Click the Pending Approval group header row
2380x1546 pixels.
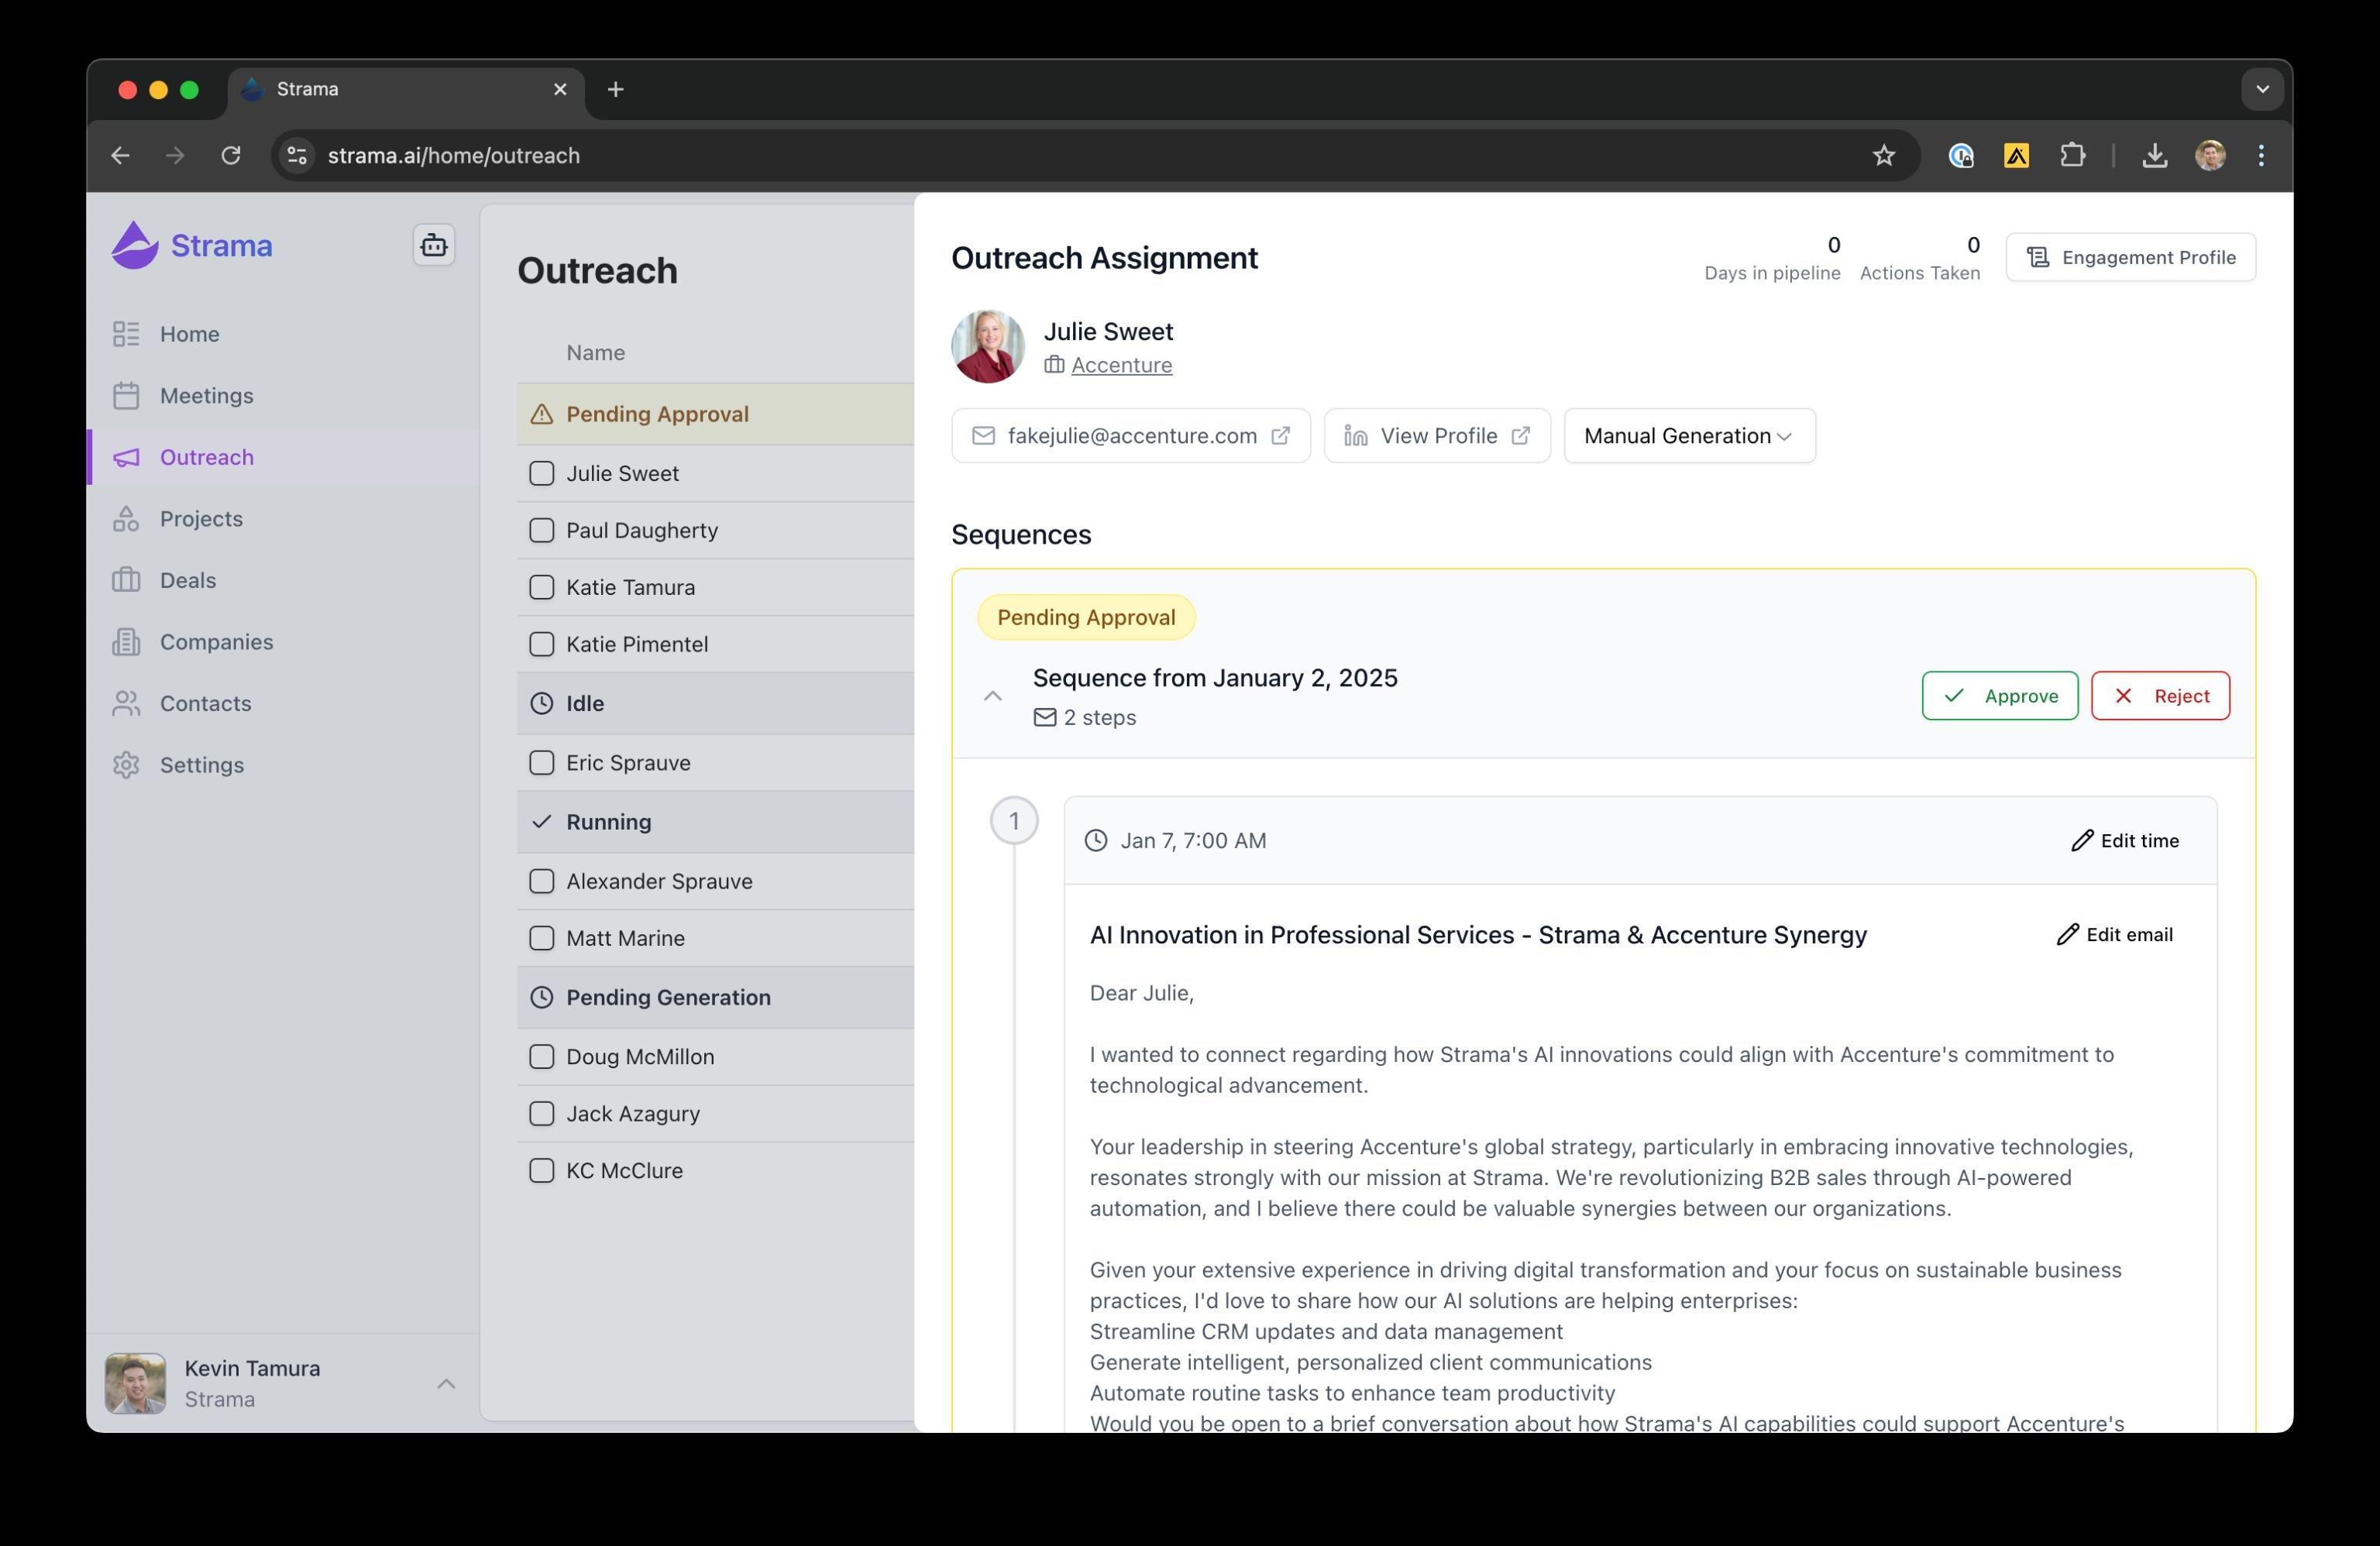(715, 414)
